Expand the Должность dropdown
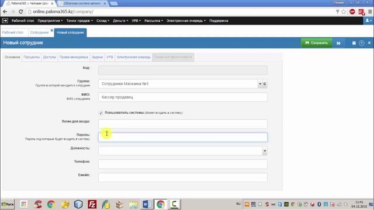374x210 pixels. pos(265,150)
